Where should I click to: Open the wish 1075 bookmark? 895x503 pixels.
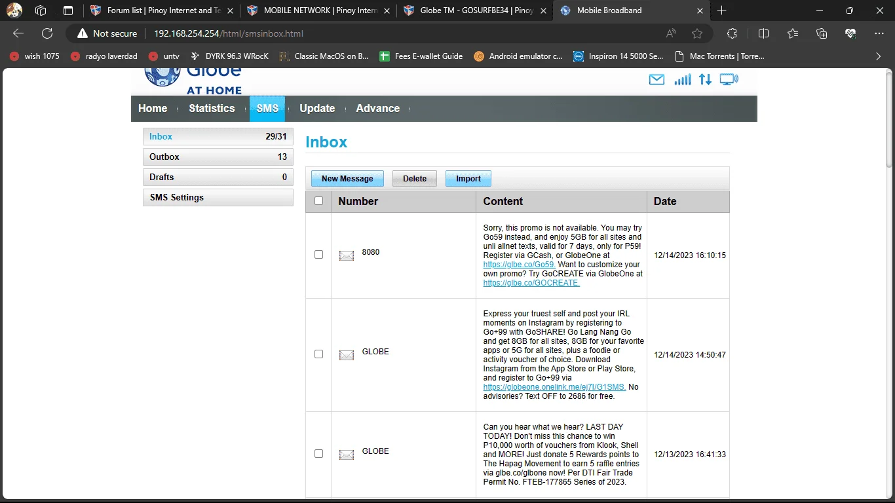click(35, 56)
